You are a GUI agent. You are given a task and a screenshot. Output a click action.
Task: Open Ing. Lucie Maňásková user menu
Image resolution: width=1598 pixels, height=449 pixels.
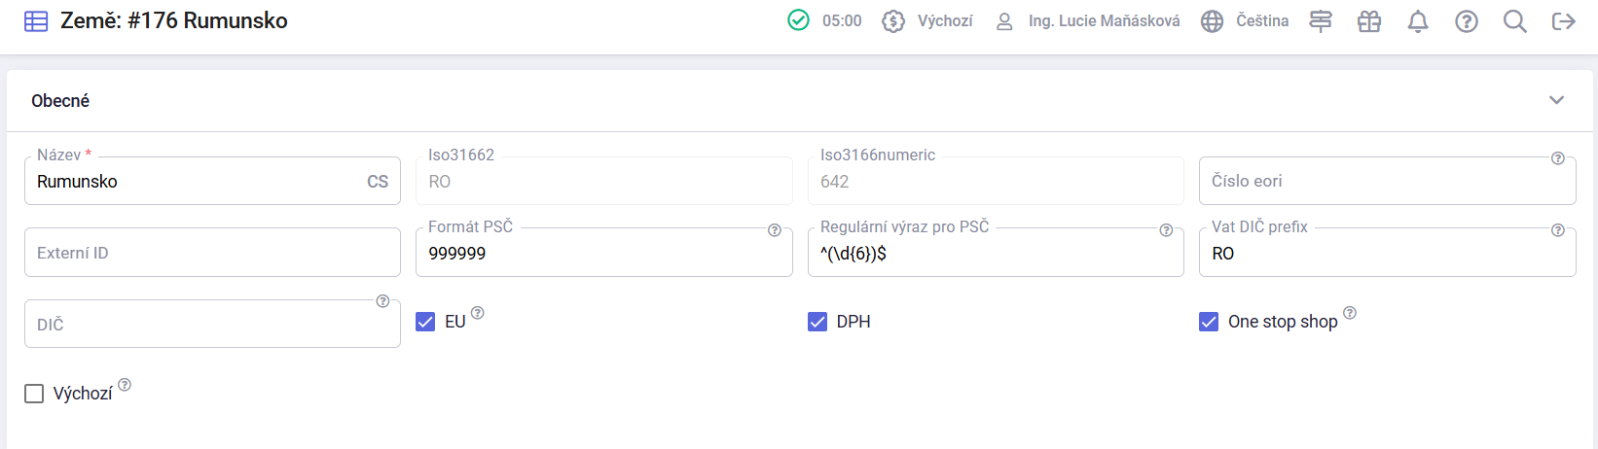[x=1088, y=21]
